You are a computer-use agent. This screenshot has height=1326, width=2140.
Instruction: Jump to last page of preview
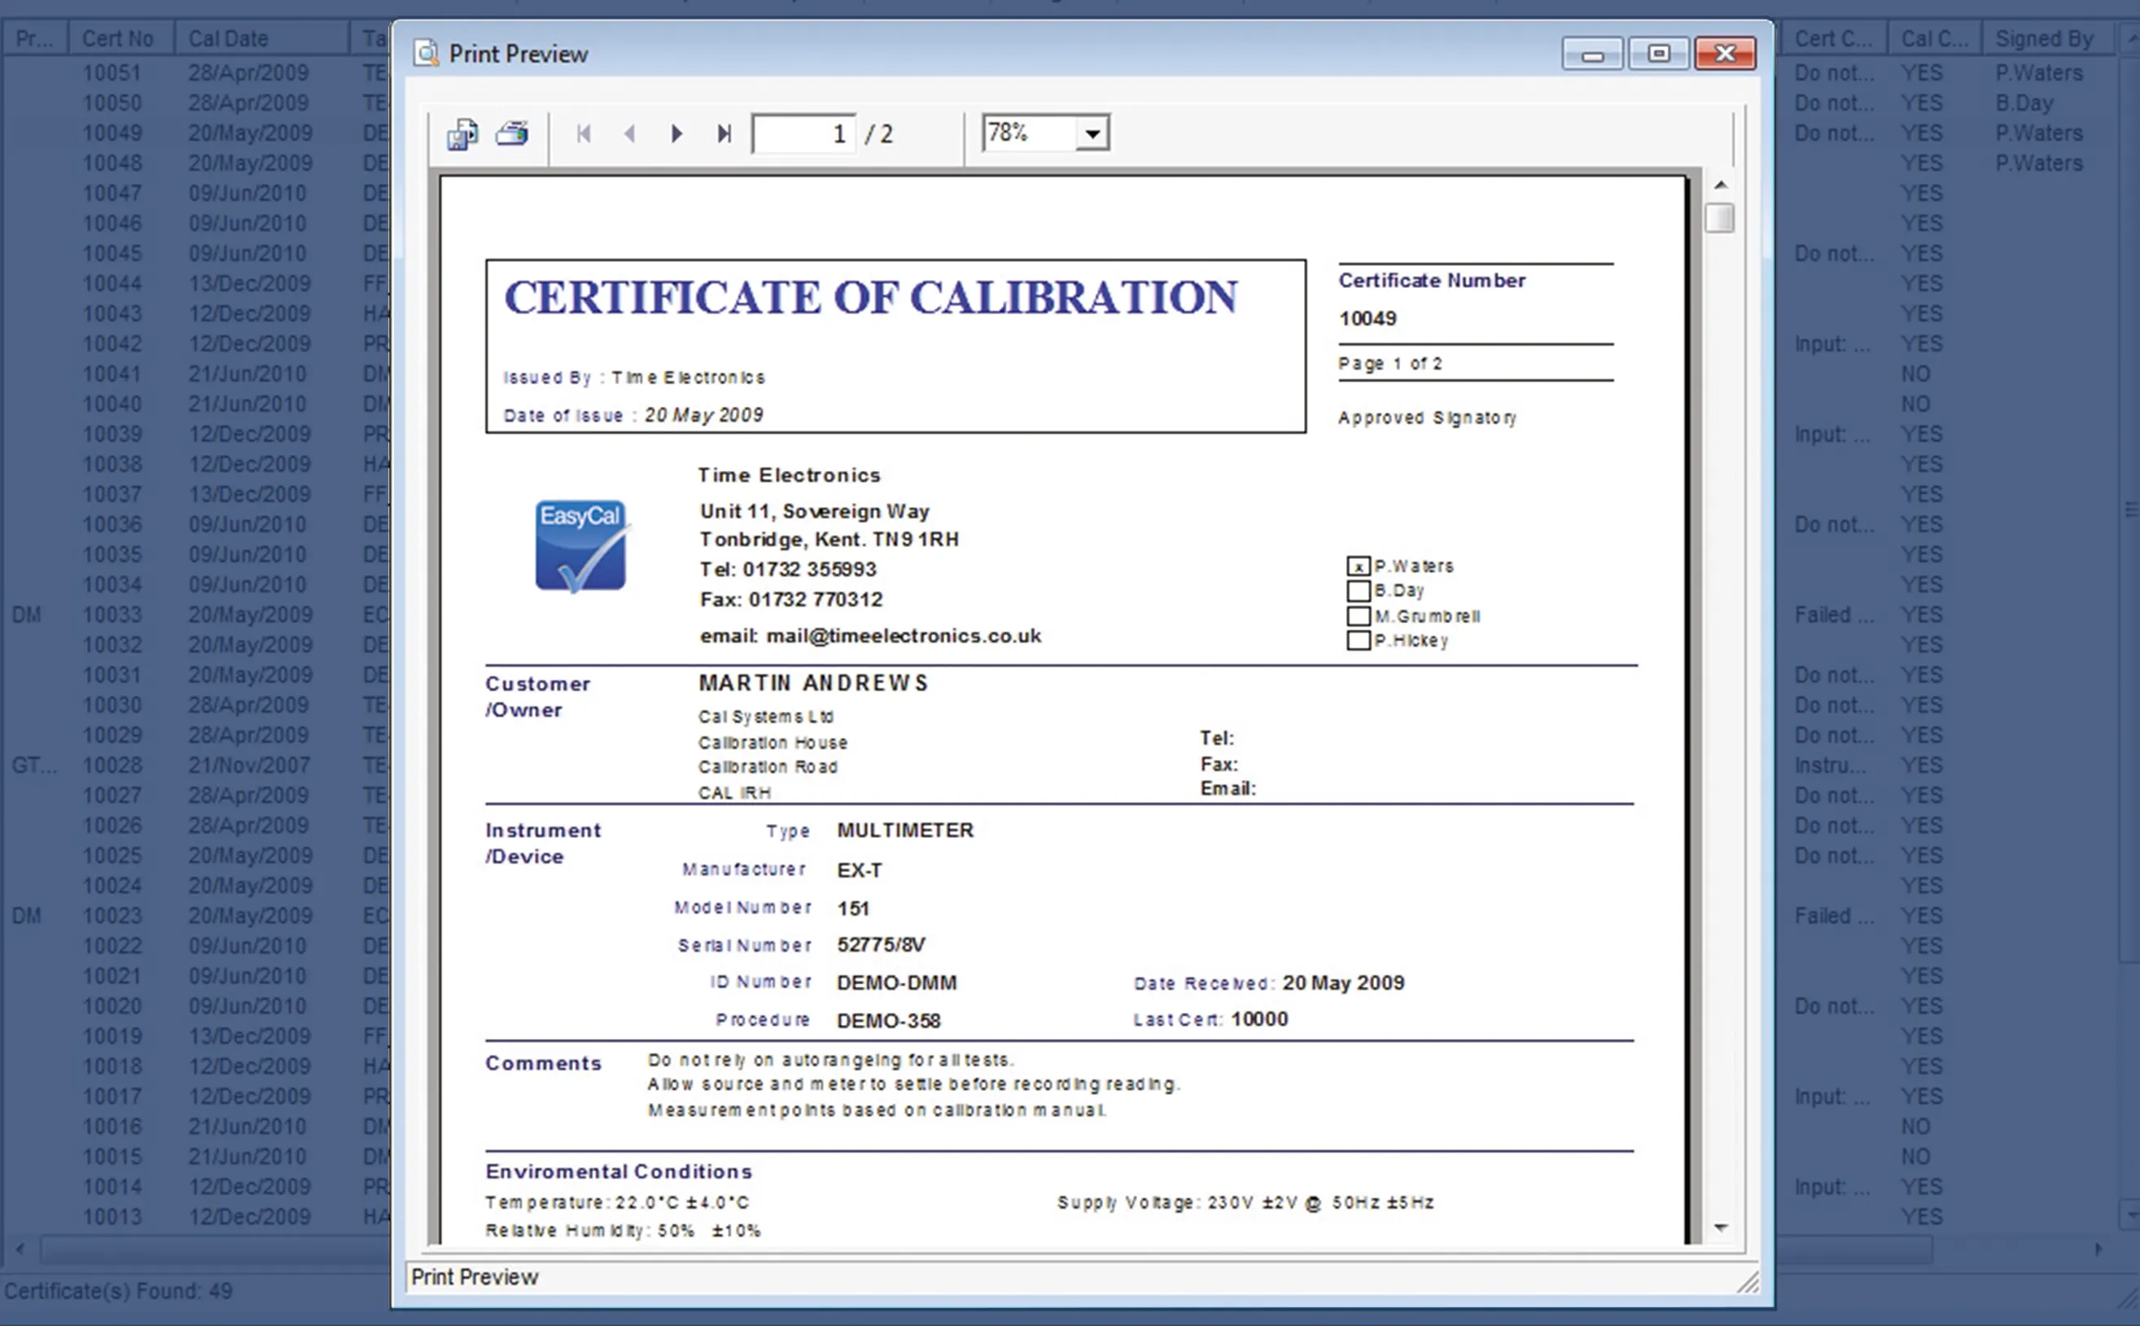724,134
